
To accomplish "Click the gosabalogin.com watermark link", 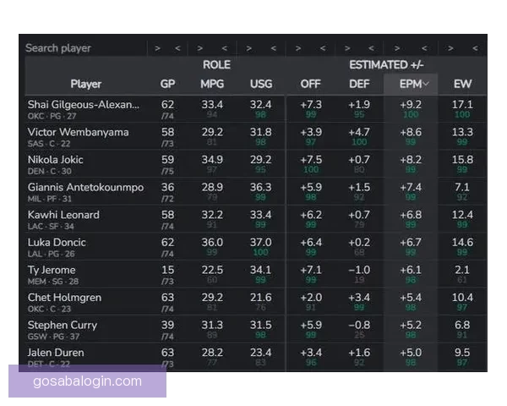I will coord(88,381).
